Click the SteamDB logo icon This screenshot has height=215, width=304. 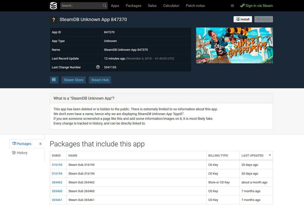53,6
